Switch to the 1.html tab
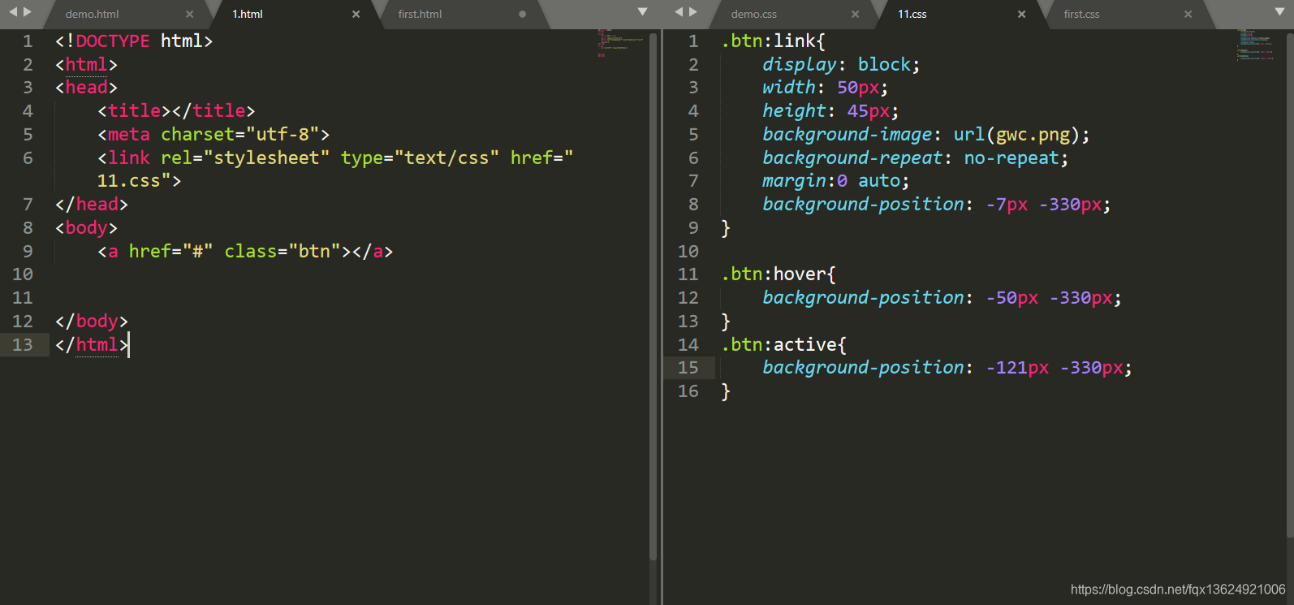The width and height of the screenshot is (1294, 605). [x=248, y=14]
